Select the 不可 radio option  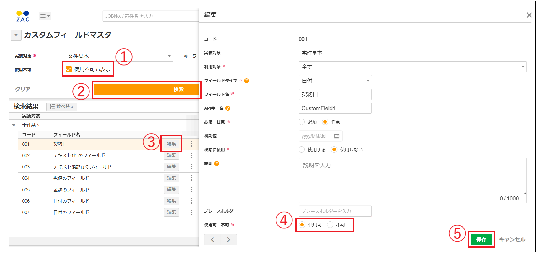pos(330,225)
